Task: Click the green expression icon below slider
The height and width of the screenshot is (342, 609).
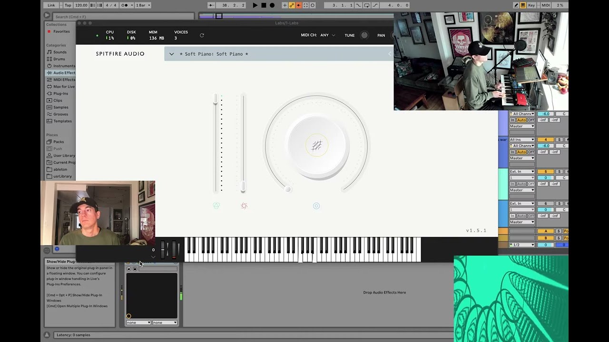Action: coord(216,206)
